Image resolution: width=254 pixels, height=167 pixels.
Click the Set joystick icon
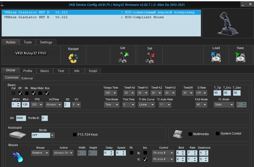150,57
